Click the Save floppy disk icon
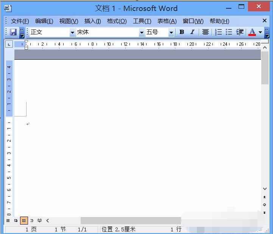Viewport: 273px width, 234px height. coord(13,32)
